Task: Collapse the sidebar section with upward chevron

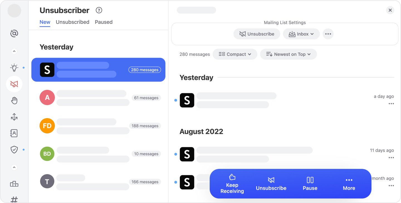Action: click(x=14, y=51)
